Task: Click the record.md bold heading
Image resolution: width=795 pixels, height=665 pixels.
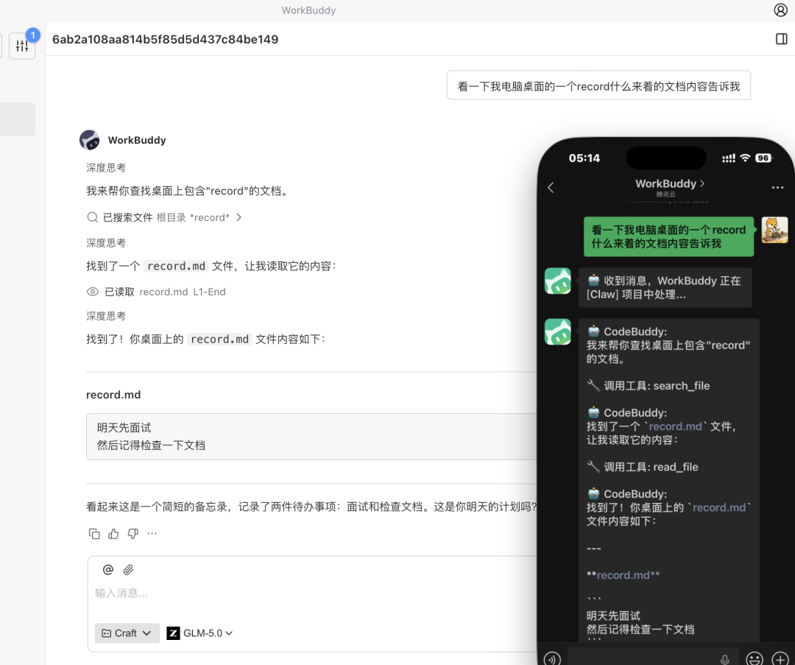Action: coord(113,395)
